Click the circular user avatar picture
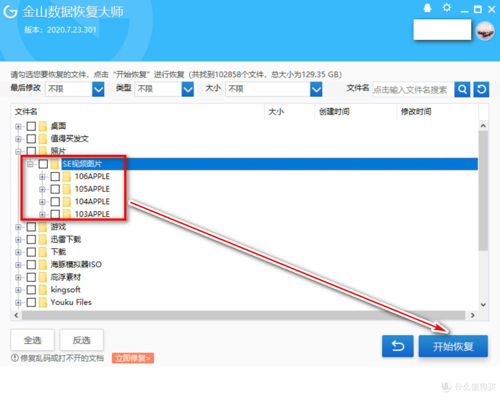Image resolution: width=500 pixels, height=397 pixels. pos(485,31)
